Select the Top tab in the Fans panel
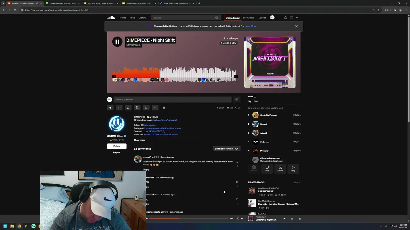 tap(250, 101)
